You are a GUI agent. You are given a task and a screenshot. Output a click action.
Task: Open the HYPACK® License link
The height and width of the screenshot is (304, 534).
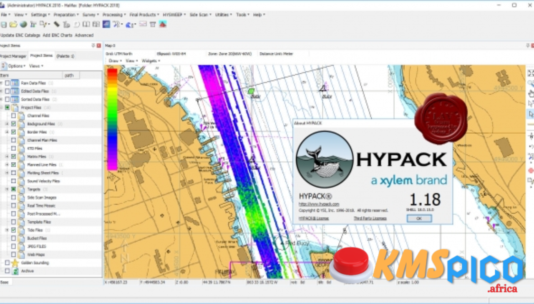pyautogui.click(x=314, y=218)
